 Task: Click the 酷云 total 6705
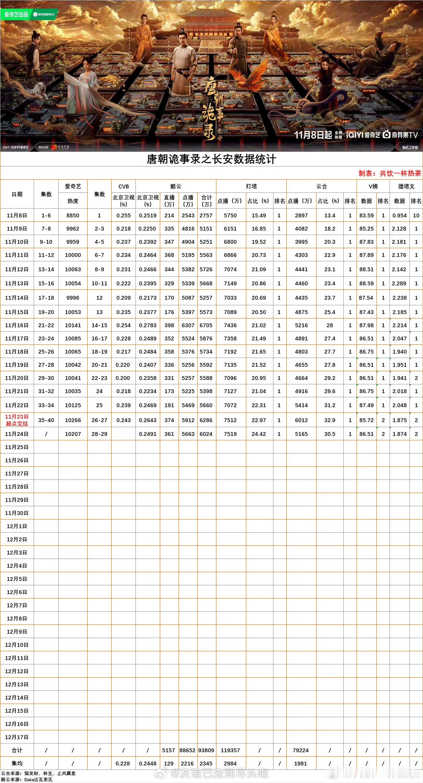206,325
